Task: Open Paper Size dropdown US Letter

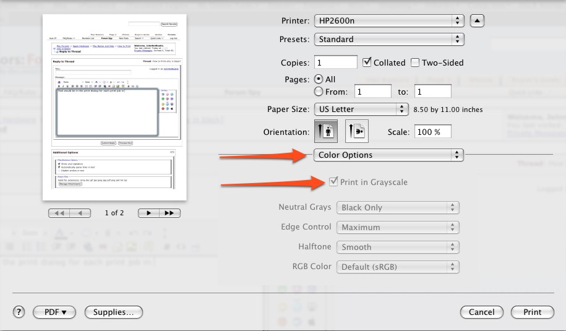Action: click(x=361, y=109)
